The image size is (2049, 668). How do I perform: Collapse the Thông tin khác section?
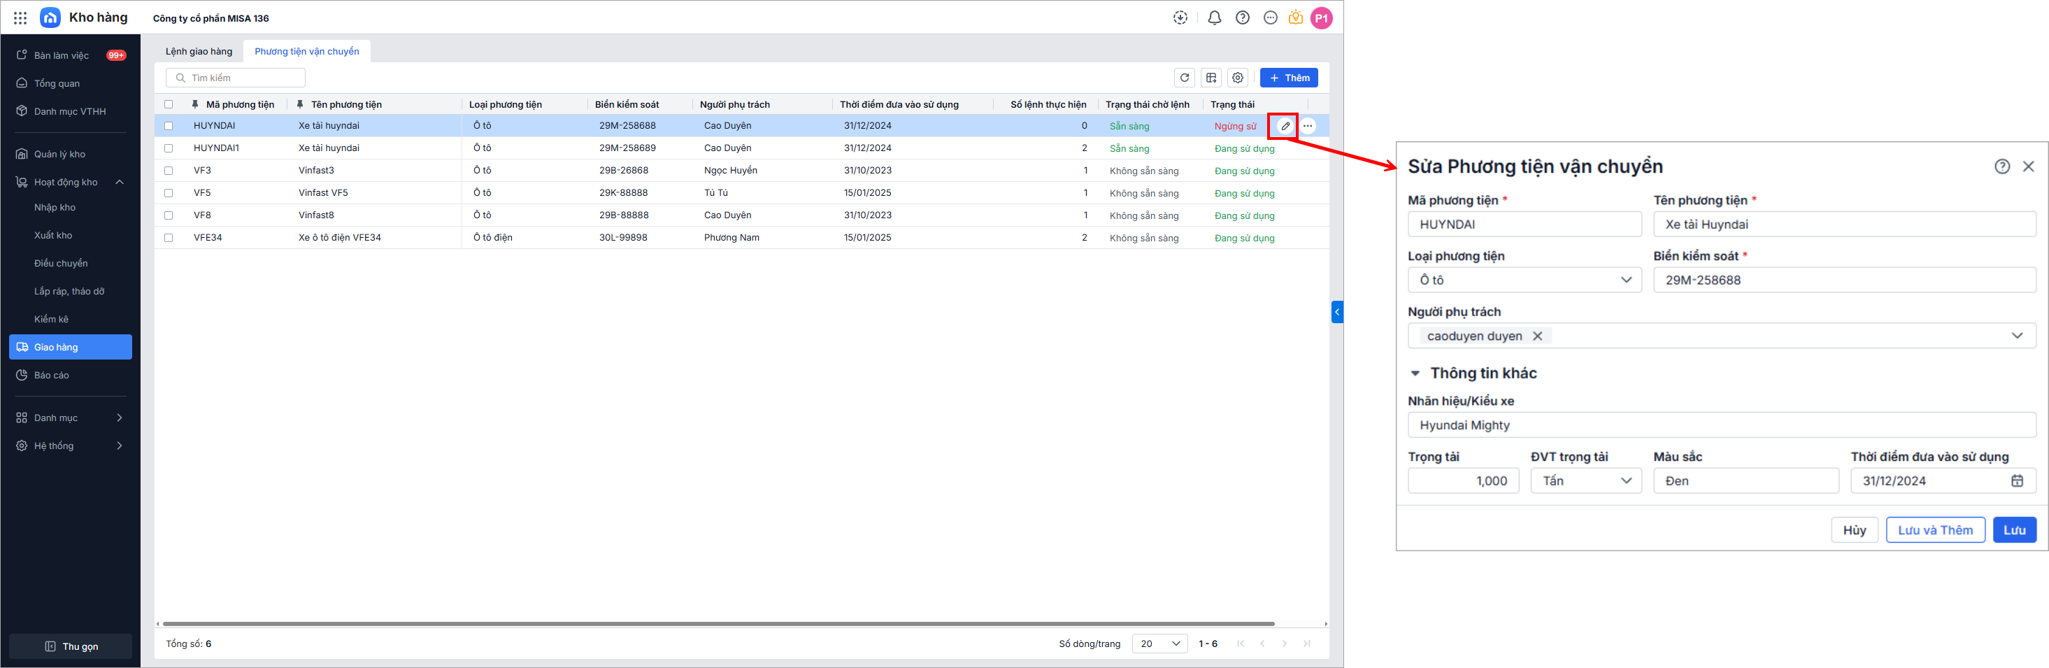(1415, 374)
